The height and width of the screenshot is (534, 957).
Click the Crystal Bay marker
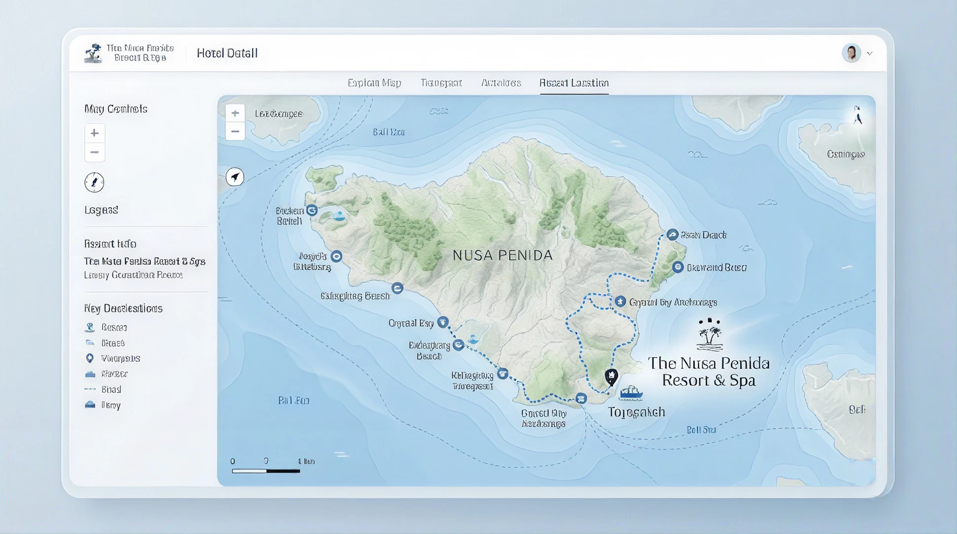tap(443, 323)
